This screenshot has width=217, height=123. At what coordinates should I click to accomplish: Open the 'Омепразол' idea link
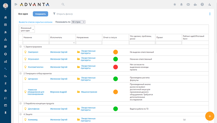pos(34,52)
